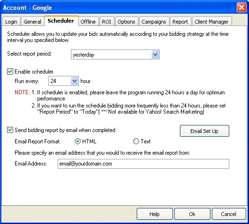Go to the Options tab

[126, 21]
